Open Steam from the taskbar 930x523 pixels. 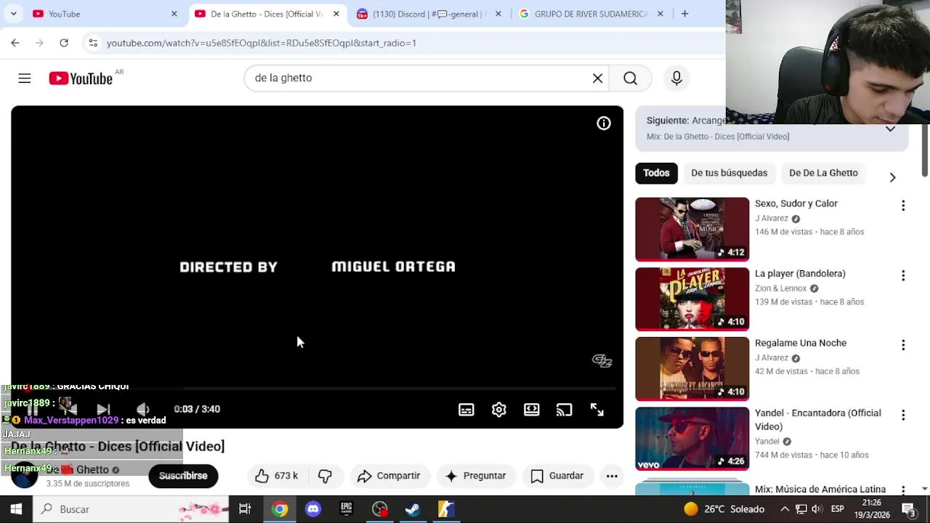pyautogui.click(x=413, y=509)
